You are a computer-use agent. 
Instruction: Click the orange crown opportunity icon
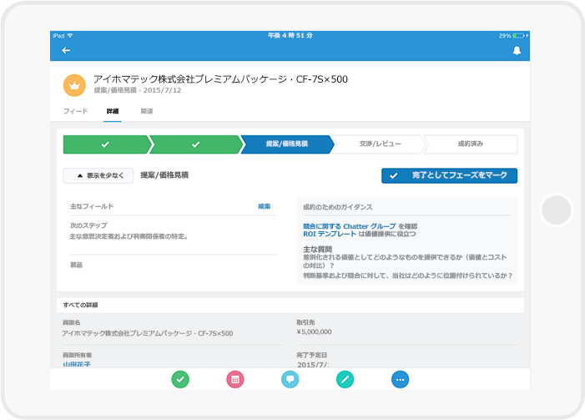[x=75, y=84]
